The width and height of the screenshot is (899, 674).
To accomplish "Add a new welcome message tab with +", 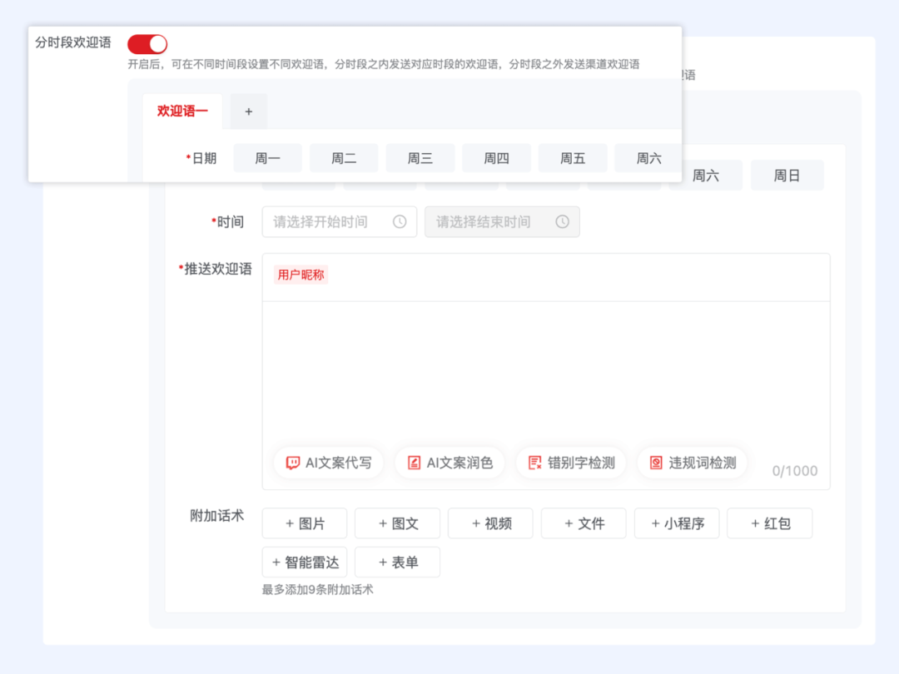I will (x=247, y=110).
